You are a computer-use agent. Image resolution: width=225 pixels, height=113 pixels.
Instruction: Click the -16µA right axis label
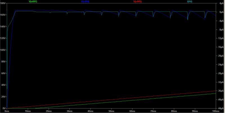[x=221, y=47]
